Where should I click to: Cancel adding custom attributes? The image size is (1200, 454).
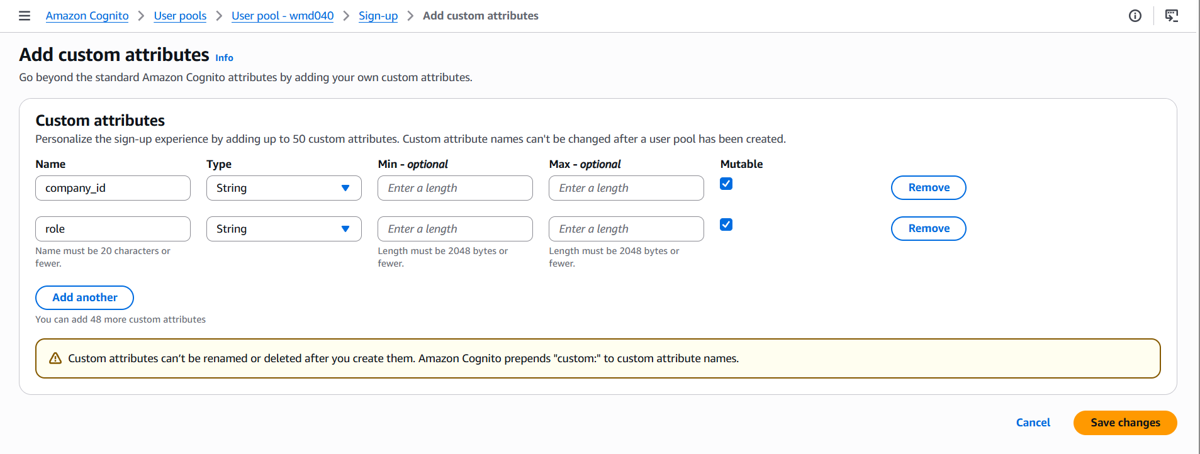pos(1033,423)
